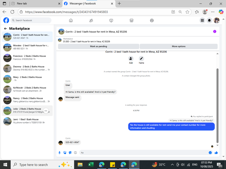Image resolution: width=226 pixels, height=169 pixels.
Task: Open the account profile picture menu
Action: click(x=217, y=20)
